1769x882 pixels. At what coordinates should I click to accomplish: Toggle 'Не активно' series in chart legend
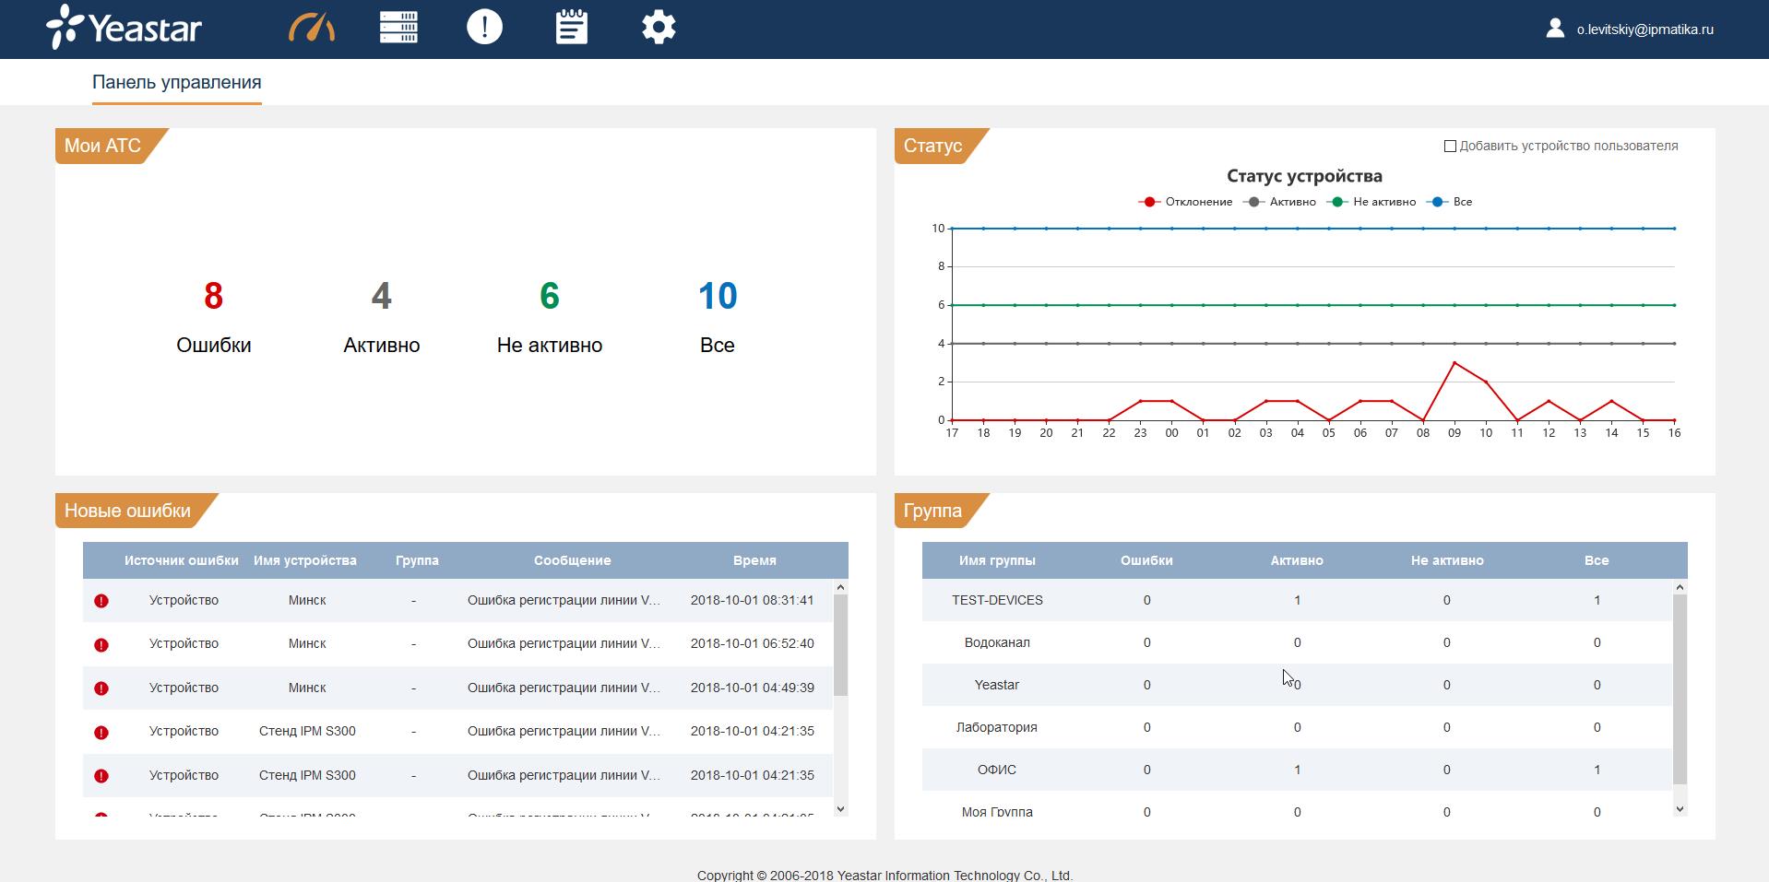pos(1374,202)
